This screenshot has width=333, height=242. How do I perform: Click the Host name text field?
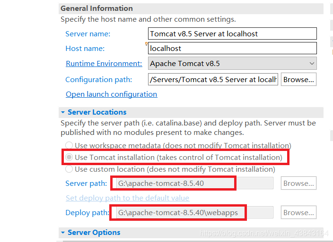pos(232,48)
